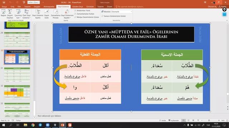Open the Windows Start menu

tap(3, 125)
